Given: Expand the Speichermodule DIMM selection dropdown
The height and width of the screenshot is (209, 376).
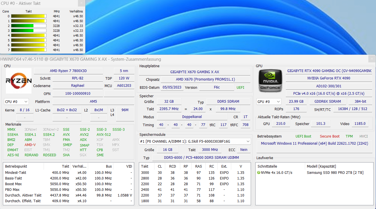Looking at the screenshot, I should click(x=195, y=141).
